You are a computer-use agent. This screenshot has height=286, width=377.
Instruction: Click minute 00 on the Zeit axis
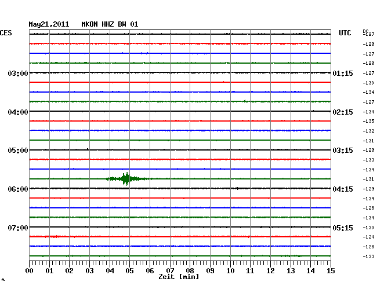(x=30, y=270)
